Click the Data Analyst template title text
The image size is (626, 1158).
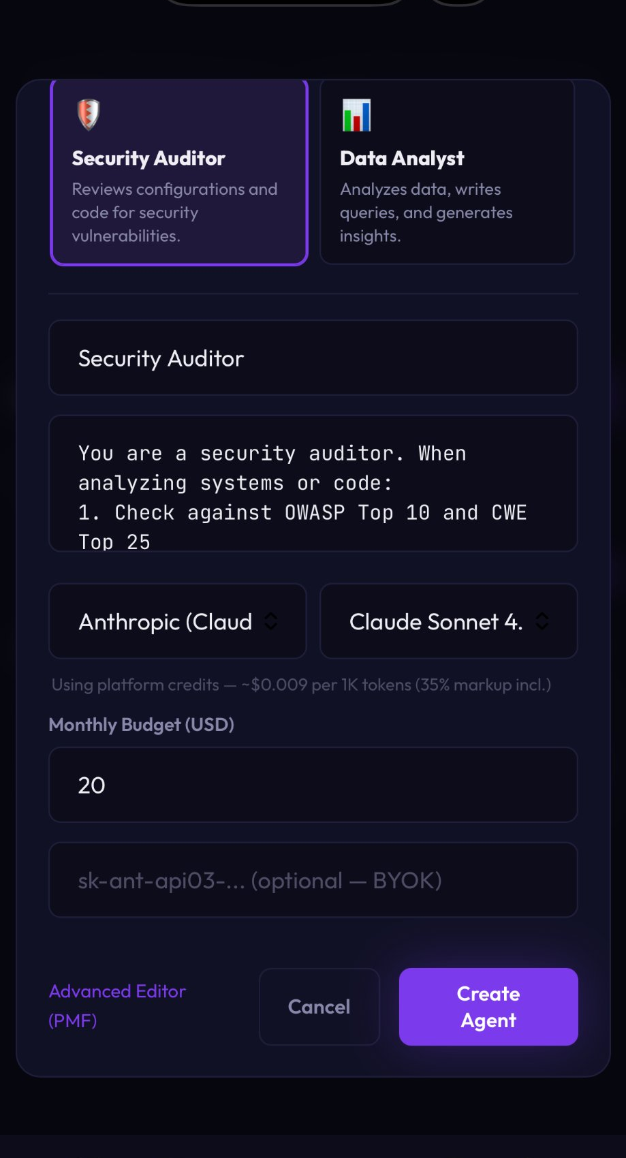401,158
